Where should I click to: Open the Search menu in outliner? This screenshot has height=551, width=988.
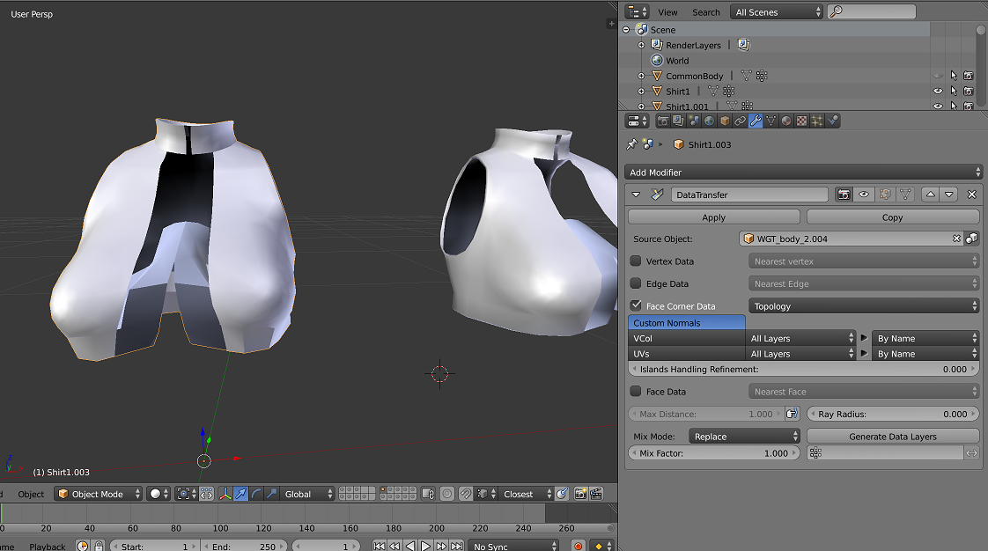[705, 12]
